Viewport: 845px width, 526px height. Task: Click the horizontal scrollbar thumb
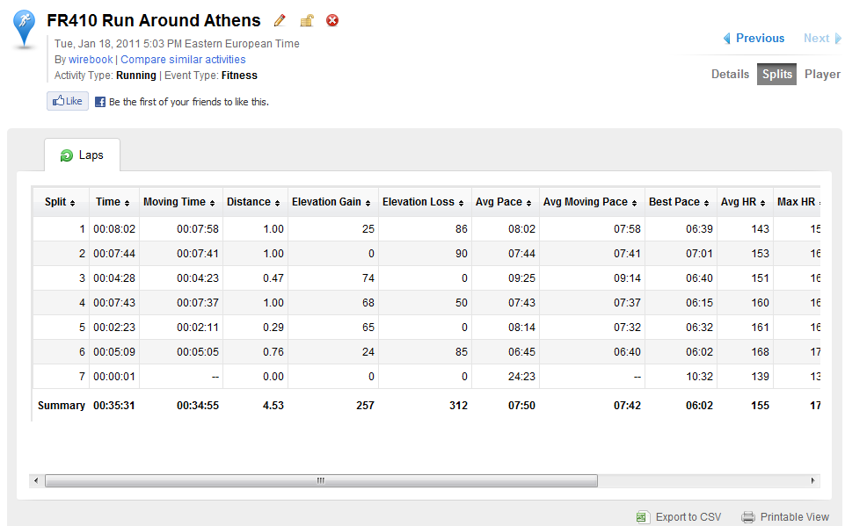pyautogui.click(x=321, y=480)
